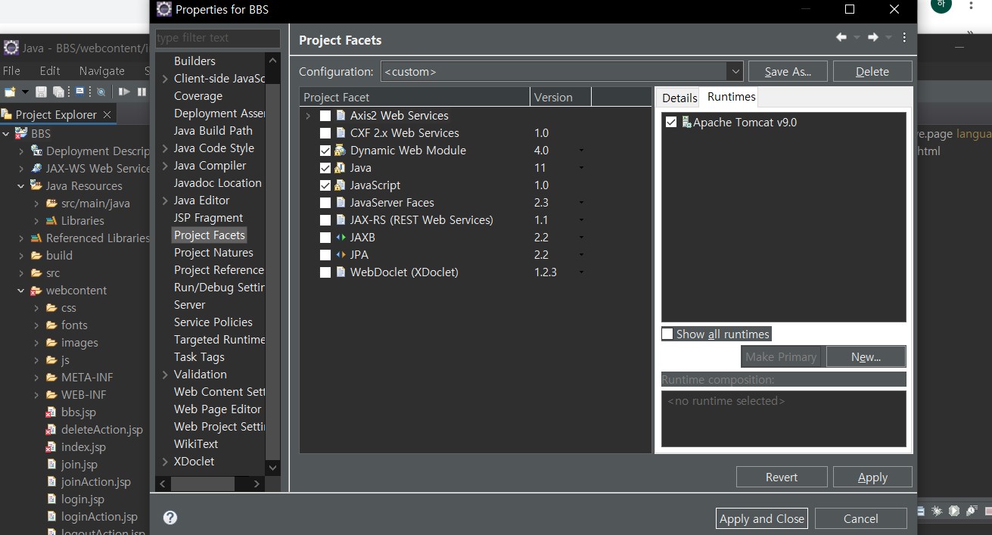
Task: Open the Configuration <custom> dropdown
Action: click(x=735, y=71)
